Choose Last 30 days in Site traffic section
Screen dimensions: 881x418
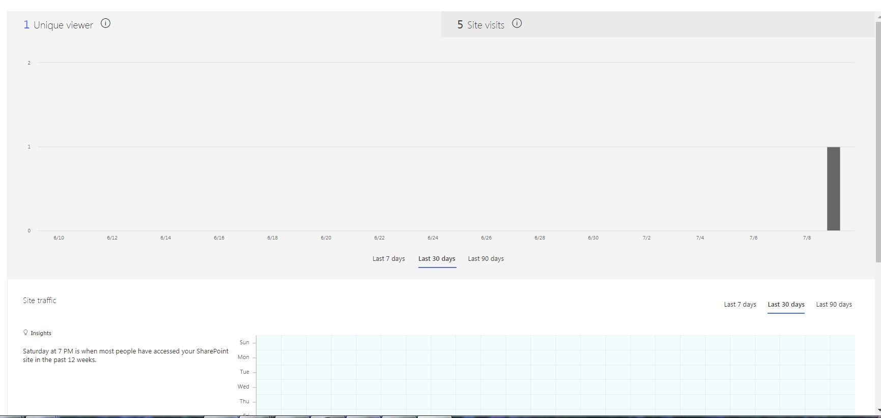tap(786, 305)
